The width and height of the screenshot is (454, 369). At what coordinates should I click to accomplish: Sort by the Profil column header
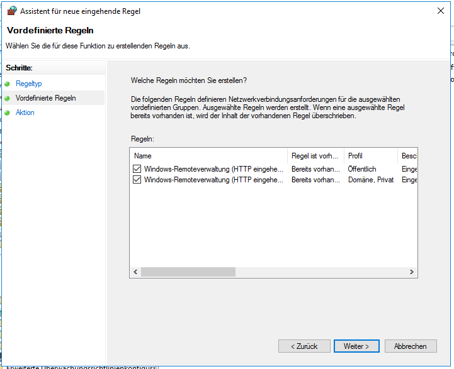coord(371,156)
